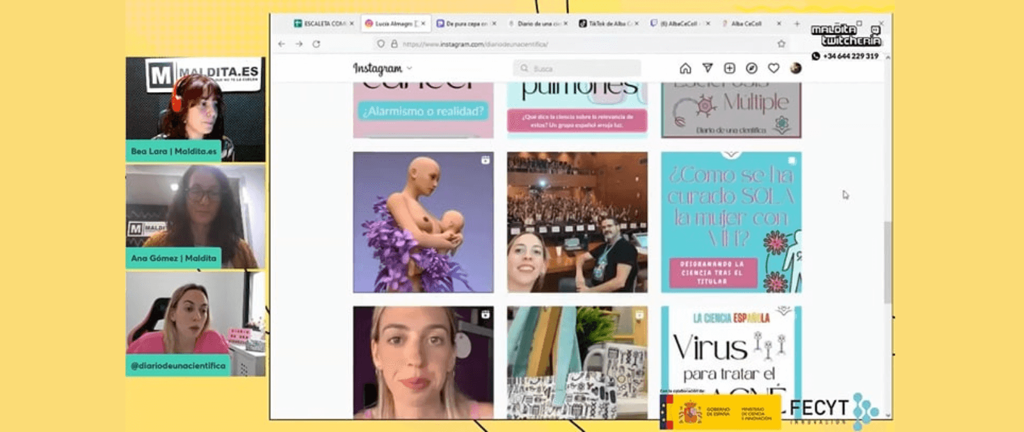Open new browser tab plus button
Viewport: 1024px width, 432px height.
[x=797, y=24]
